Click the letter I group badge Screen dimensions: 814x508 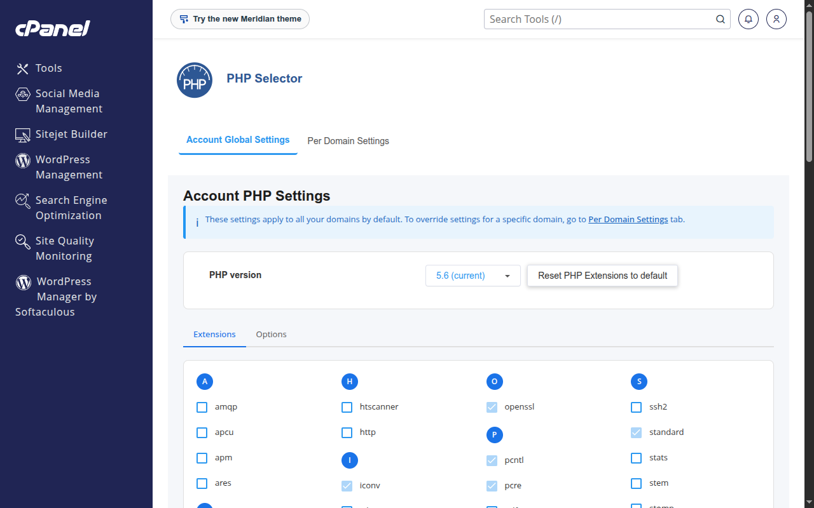coord(350,460)
